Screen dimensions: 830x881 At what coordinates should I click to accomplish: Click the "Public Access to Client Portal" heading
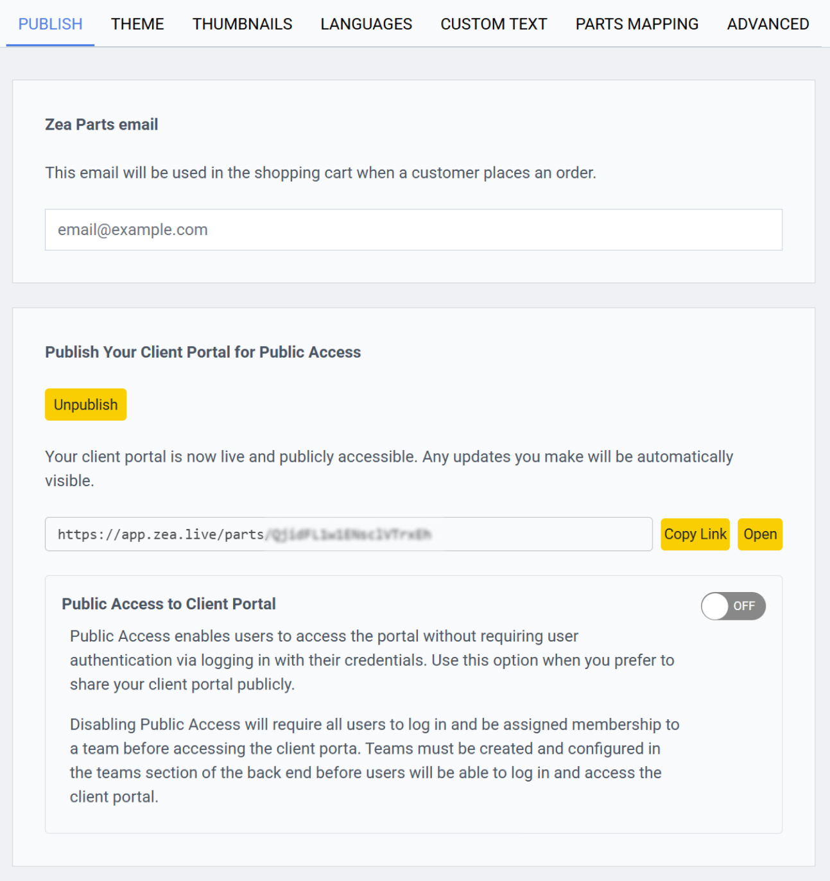(169, 604)
